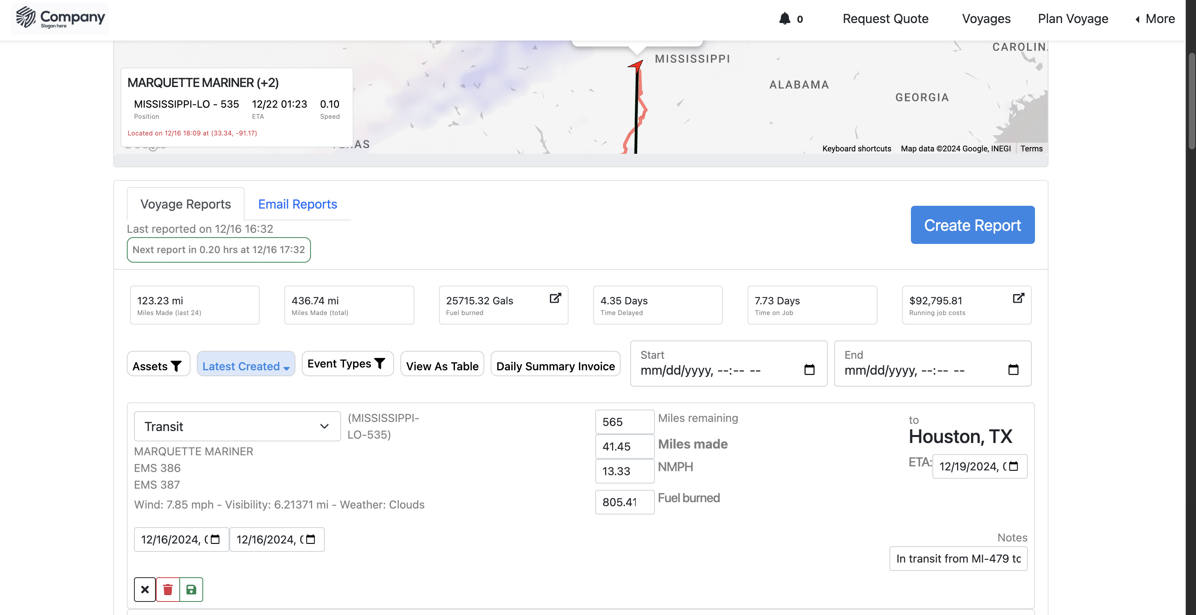Open Running job costs external link icon

click(1018, 298)
